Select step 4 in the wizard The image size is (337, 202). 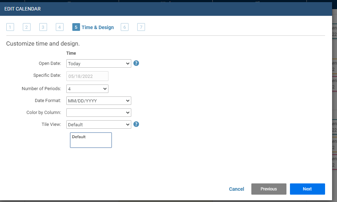click(x=59, y=27)
